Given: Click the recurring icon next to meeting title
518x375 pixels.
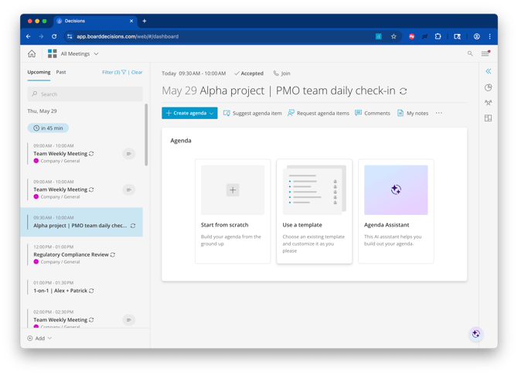Looking at the screenshot, I should click(403, 91).
